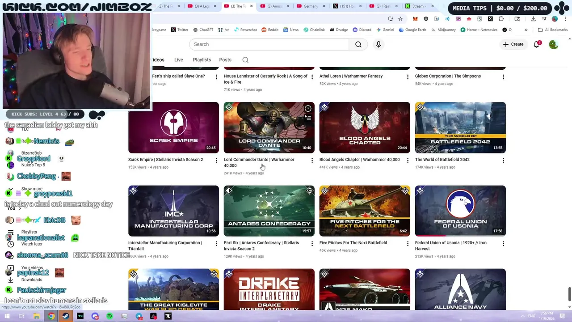Open the Gemini bookmark
Screen dimensions: 572x322
pyautogui.click(x=385, y=30)
